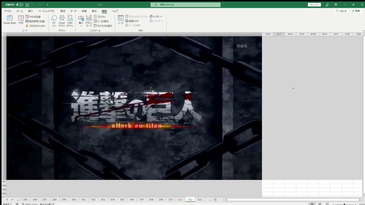Click the pen icon beside the Sign in button
The image size is (365, 205).
tap(327, 5)
